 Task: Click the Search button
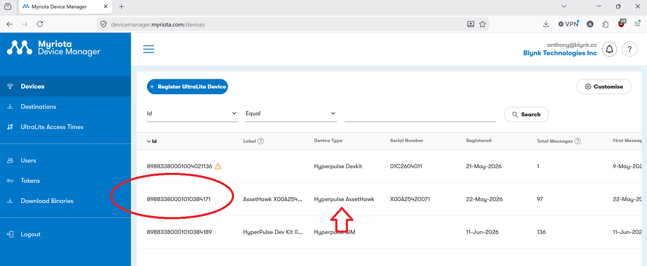pos(526,114)
